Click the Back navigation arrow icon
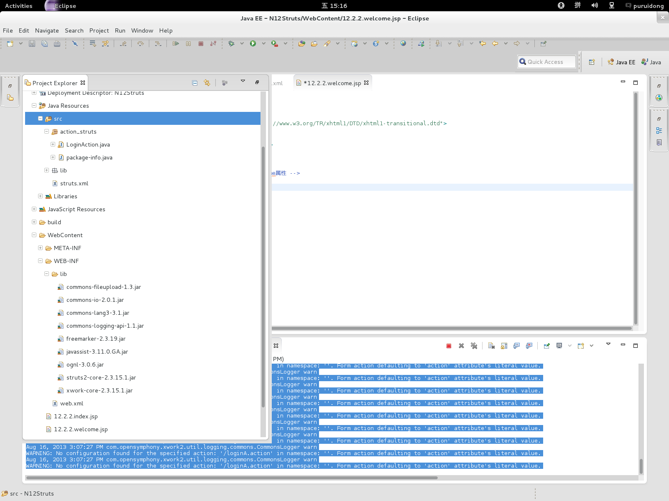This screenshot has height=501, width=669. 495,43
